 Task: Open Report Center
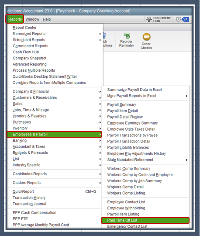pos(24,28)
